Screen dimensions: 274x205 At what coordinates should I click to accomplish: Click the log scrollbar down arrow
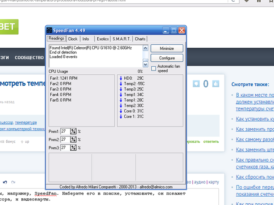click(x=146, y=64)
